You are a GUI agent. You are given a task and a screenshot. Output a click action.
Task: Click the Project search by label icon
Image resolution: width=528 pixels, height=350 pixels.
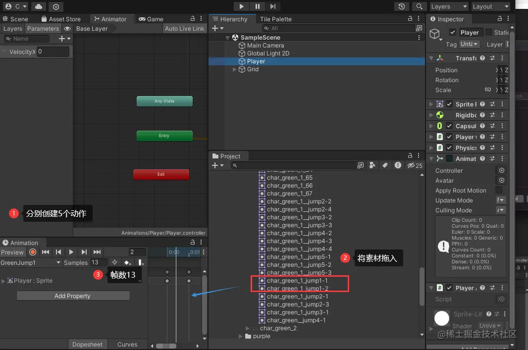[x=385, y=165]
